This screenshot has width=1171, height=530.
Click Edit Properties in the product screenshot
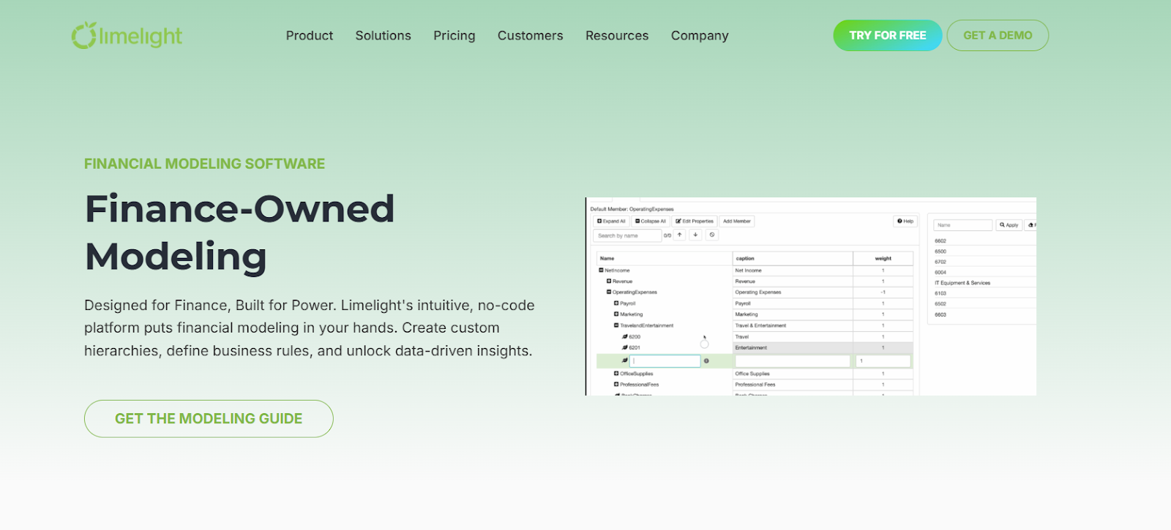coord(695,221)
